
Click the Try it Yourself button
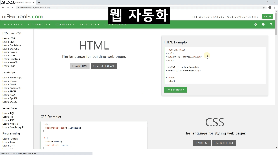[x=175, y=90]
